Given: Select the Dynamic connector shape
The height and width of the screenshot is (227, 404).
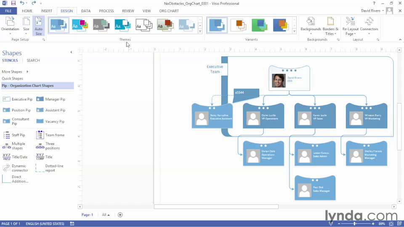Looking at the screenshot, I should (x=16, y=168).
